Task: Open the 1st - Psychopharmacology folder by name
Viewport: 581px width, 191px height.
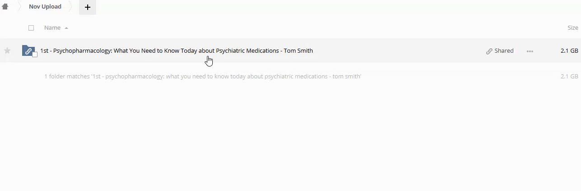Action: pyautogui.click(x=176, y=51)
